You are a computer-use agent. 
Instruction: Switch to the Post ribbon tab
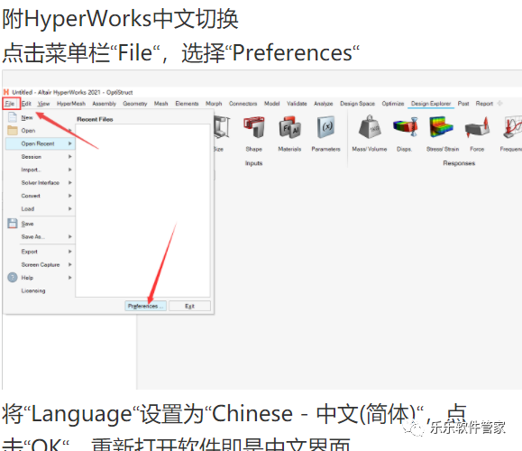pos(463,104)
